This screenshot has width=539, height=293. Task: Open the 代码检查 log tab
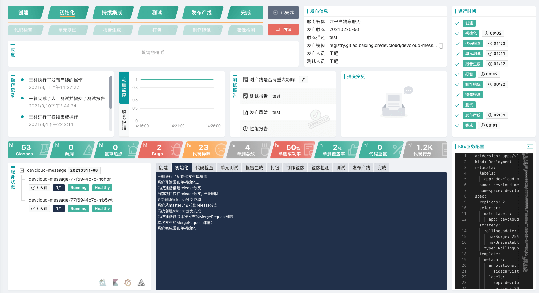coord(204,168)
